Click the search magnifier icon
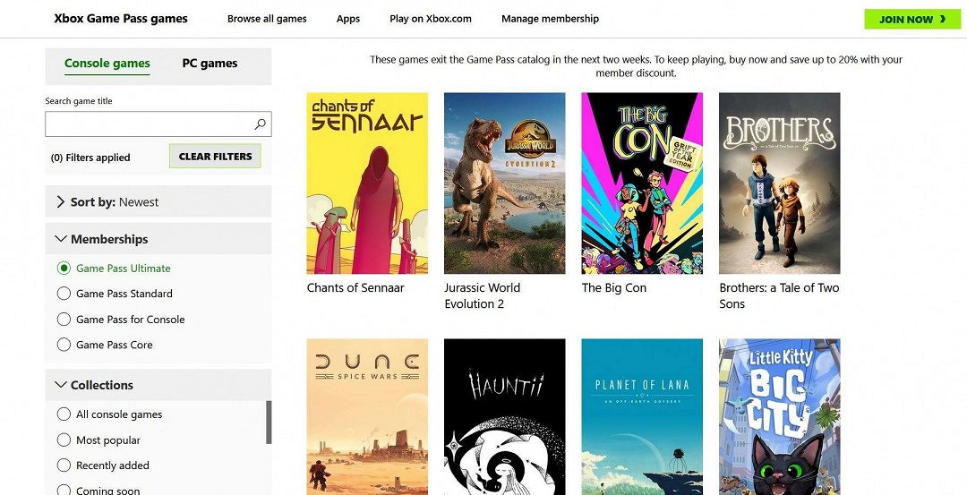Screen dimensions: 967x495 (x=260, y=124)
